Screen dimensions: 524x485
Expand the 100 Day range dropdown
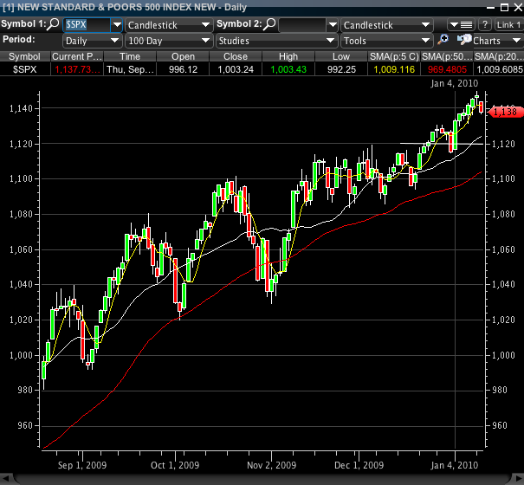coord(168,41)
